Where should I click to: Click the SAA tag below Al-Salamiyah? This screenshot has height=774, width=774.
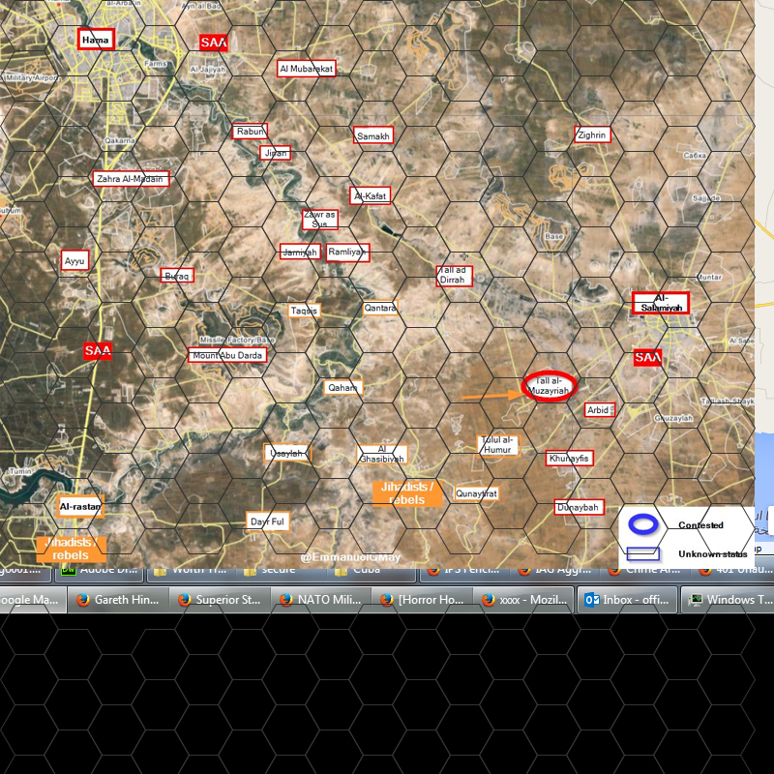pyautogui.click(x=647, y=357)
